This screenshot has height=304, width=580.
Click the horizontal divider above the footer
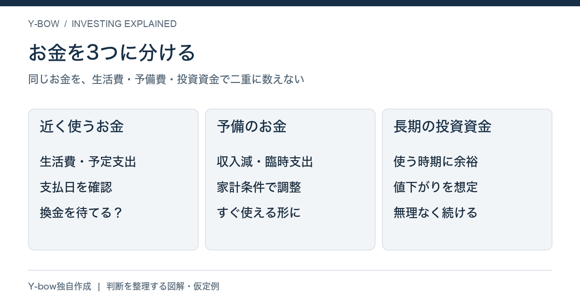290,270
